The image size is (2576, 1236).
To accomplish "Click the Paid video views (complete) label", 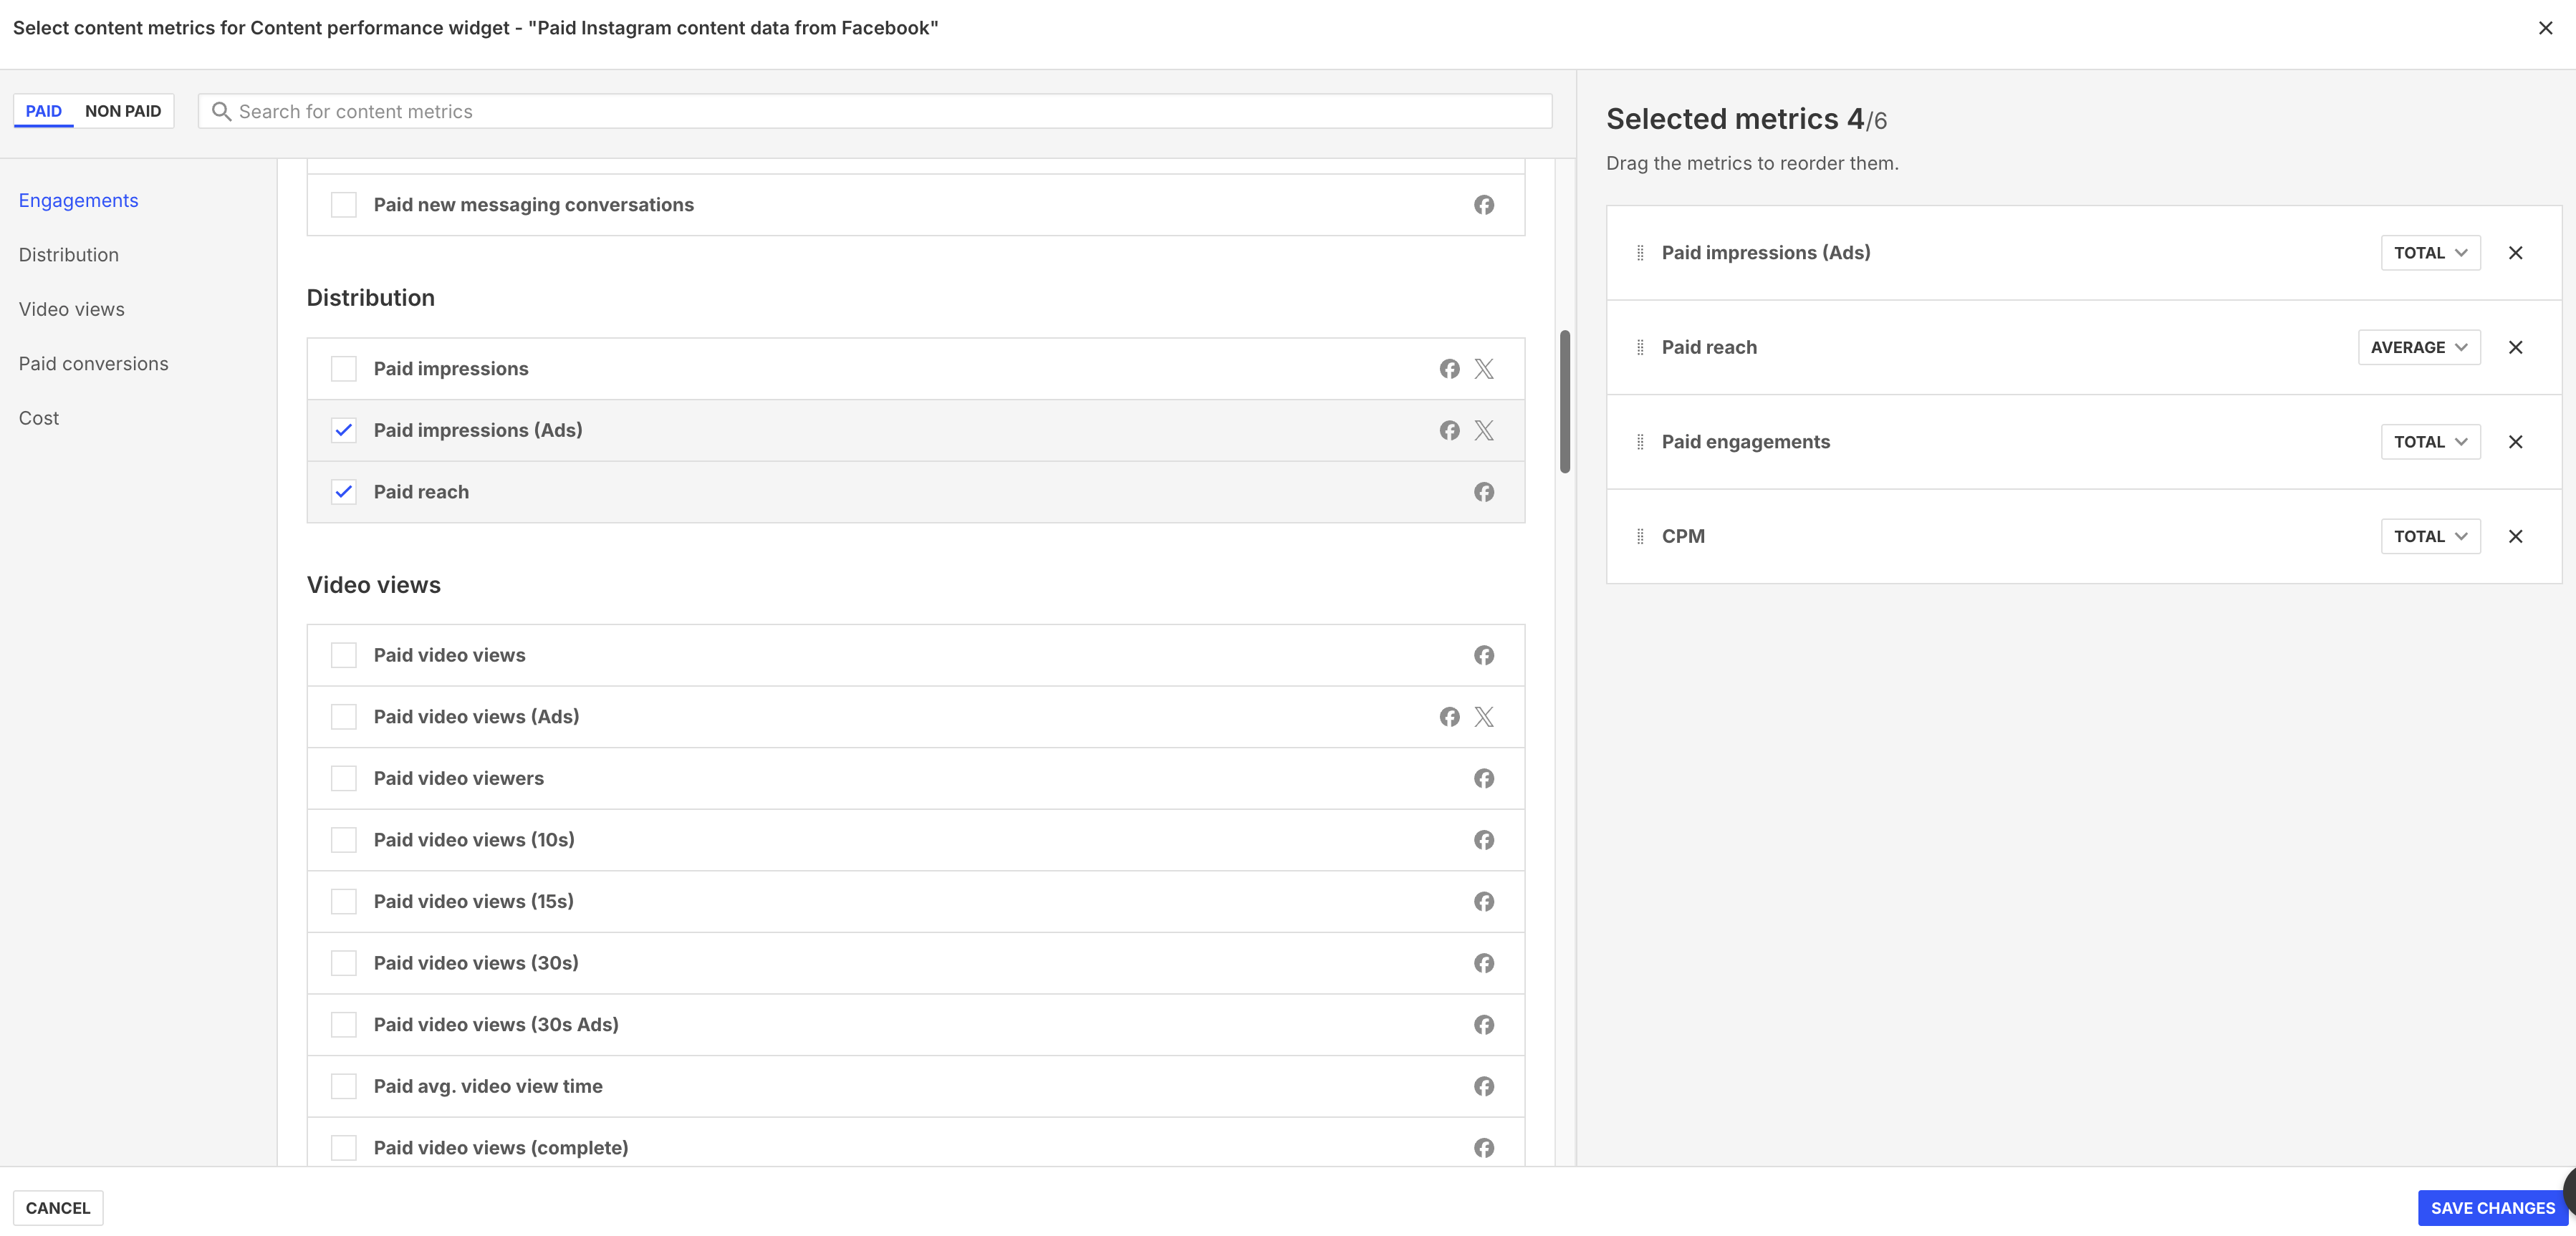I will pyautogui.click(x=501, y=1148).
